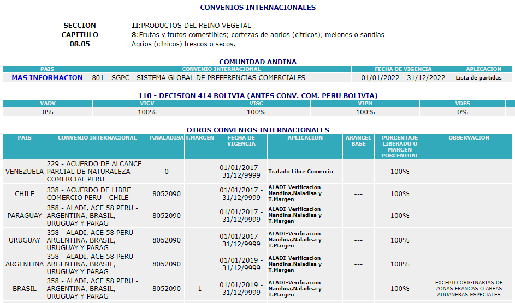Screen dimensions: 515x303
Task: Click the PORCENTAJE LIBERADO O MARGEN PORCENTUAL header
Action: 400,146
